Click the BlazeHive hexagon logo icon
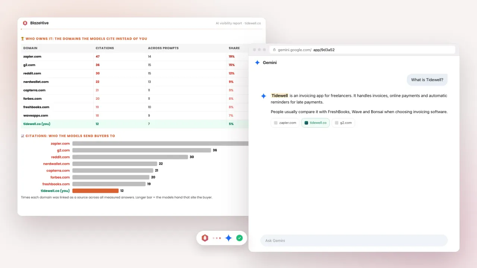This screenshot has height=268, width=477. pyautogui.click(x=25, y=23)
